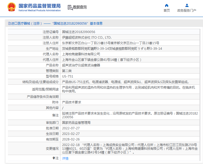Click the 型号规格 row label

[52, 76]
